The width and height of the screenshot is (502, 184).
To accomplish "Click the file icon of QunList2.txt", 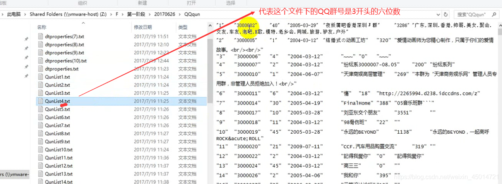I will 41,85.
